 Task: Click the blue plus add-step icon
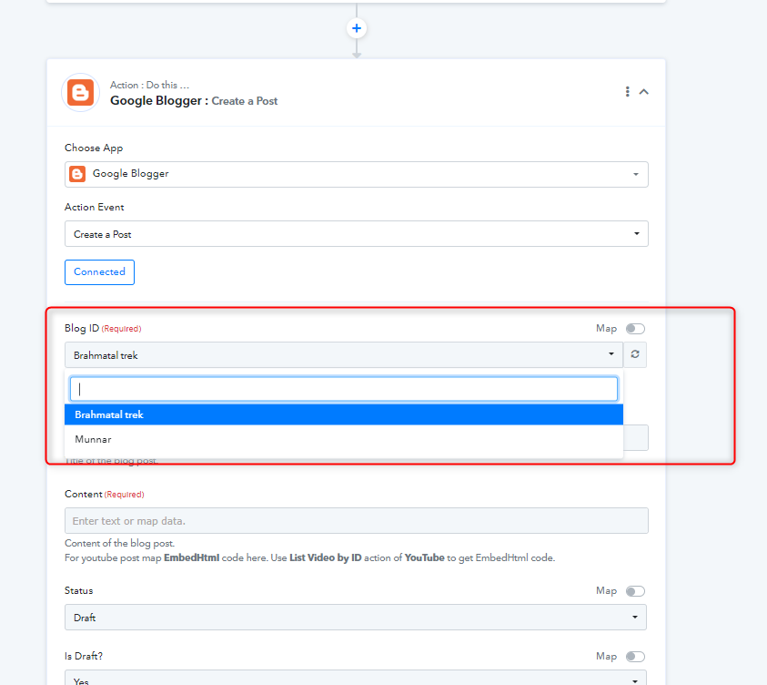point(357,28)
